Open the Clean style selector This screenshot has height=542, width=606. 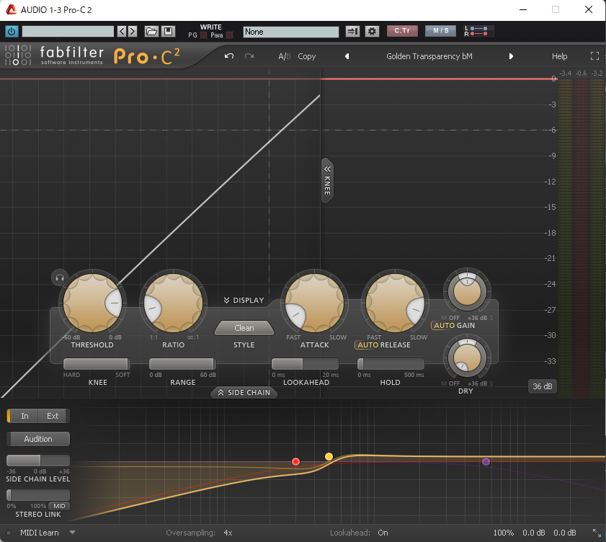(x=244, y=328)
